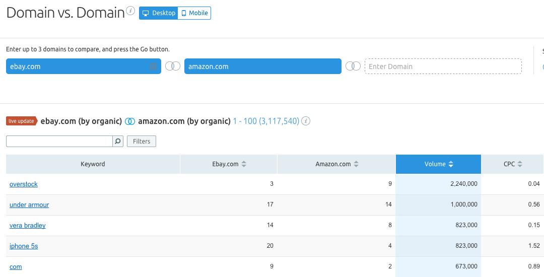The height and width of the screenshot is (277, 544).
Task: Click the Amazon.com position 8 for vera bradley
Action: [390, 225]
